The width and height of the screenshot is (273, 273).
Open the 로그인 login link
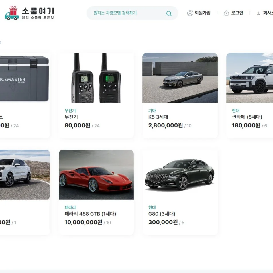[237, 13]
